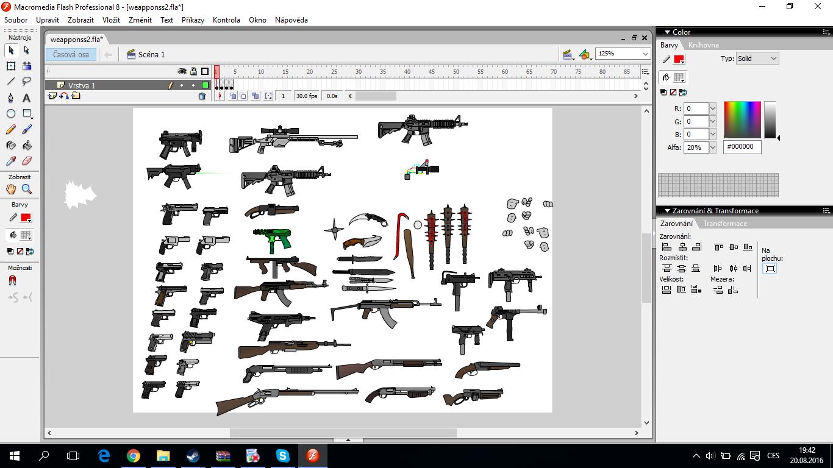The height and width of the screenshot is (468, 833).
Task: Select the Pencil tool
Action: point(11,129)
